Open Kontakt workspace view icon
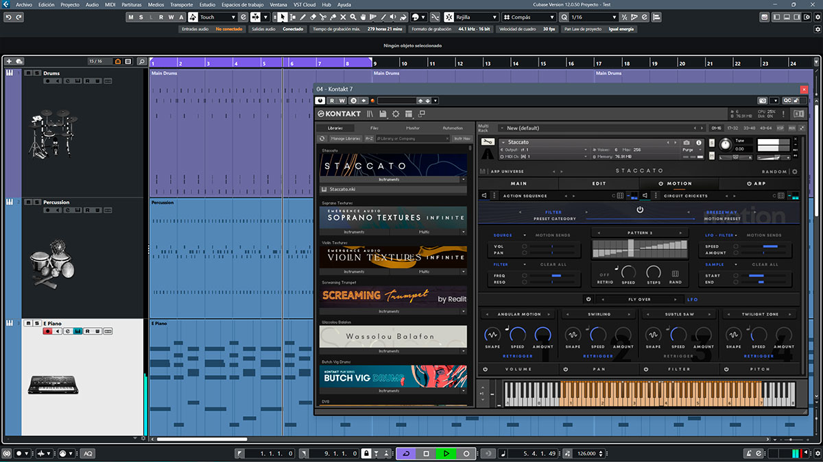The image size is (823, 462). tap(409, 114)
